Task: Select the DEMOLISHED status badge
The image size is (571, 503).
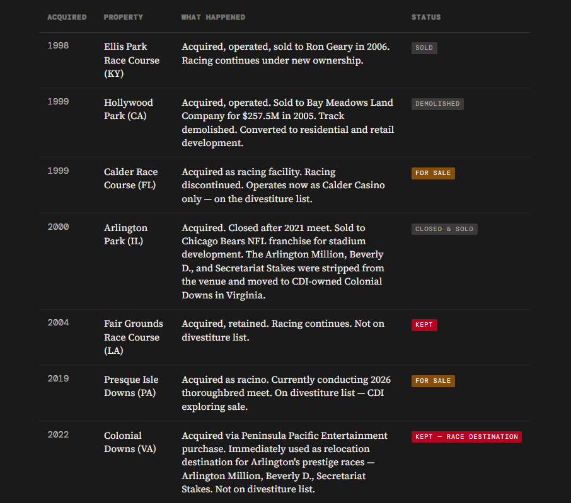Action: click(437, 104)
